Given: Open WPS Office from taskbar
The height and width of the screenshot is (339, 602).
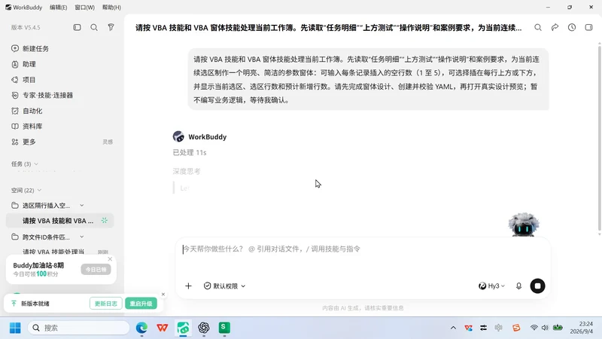Looking at the screenshot, I should tap(163, 328).
